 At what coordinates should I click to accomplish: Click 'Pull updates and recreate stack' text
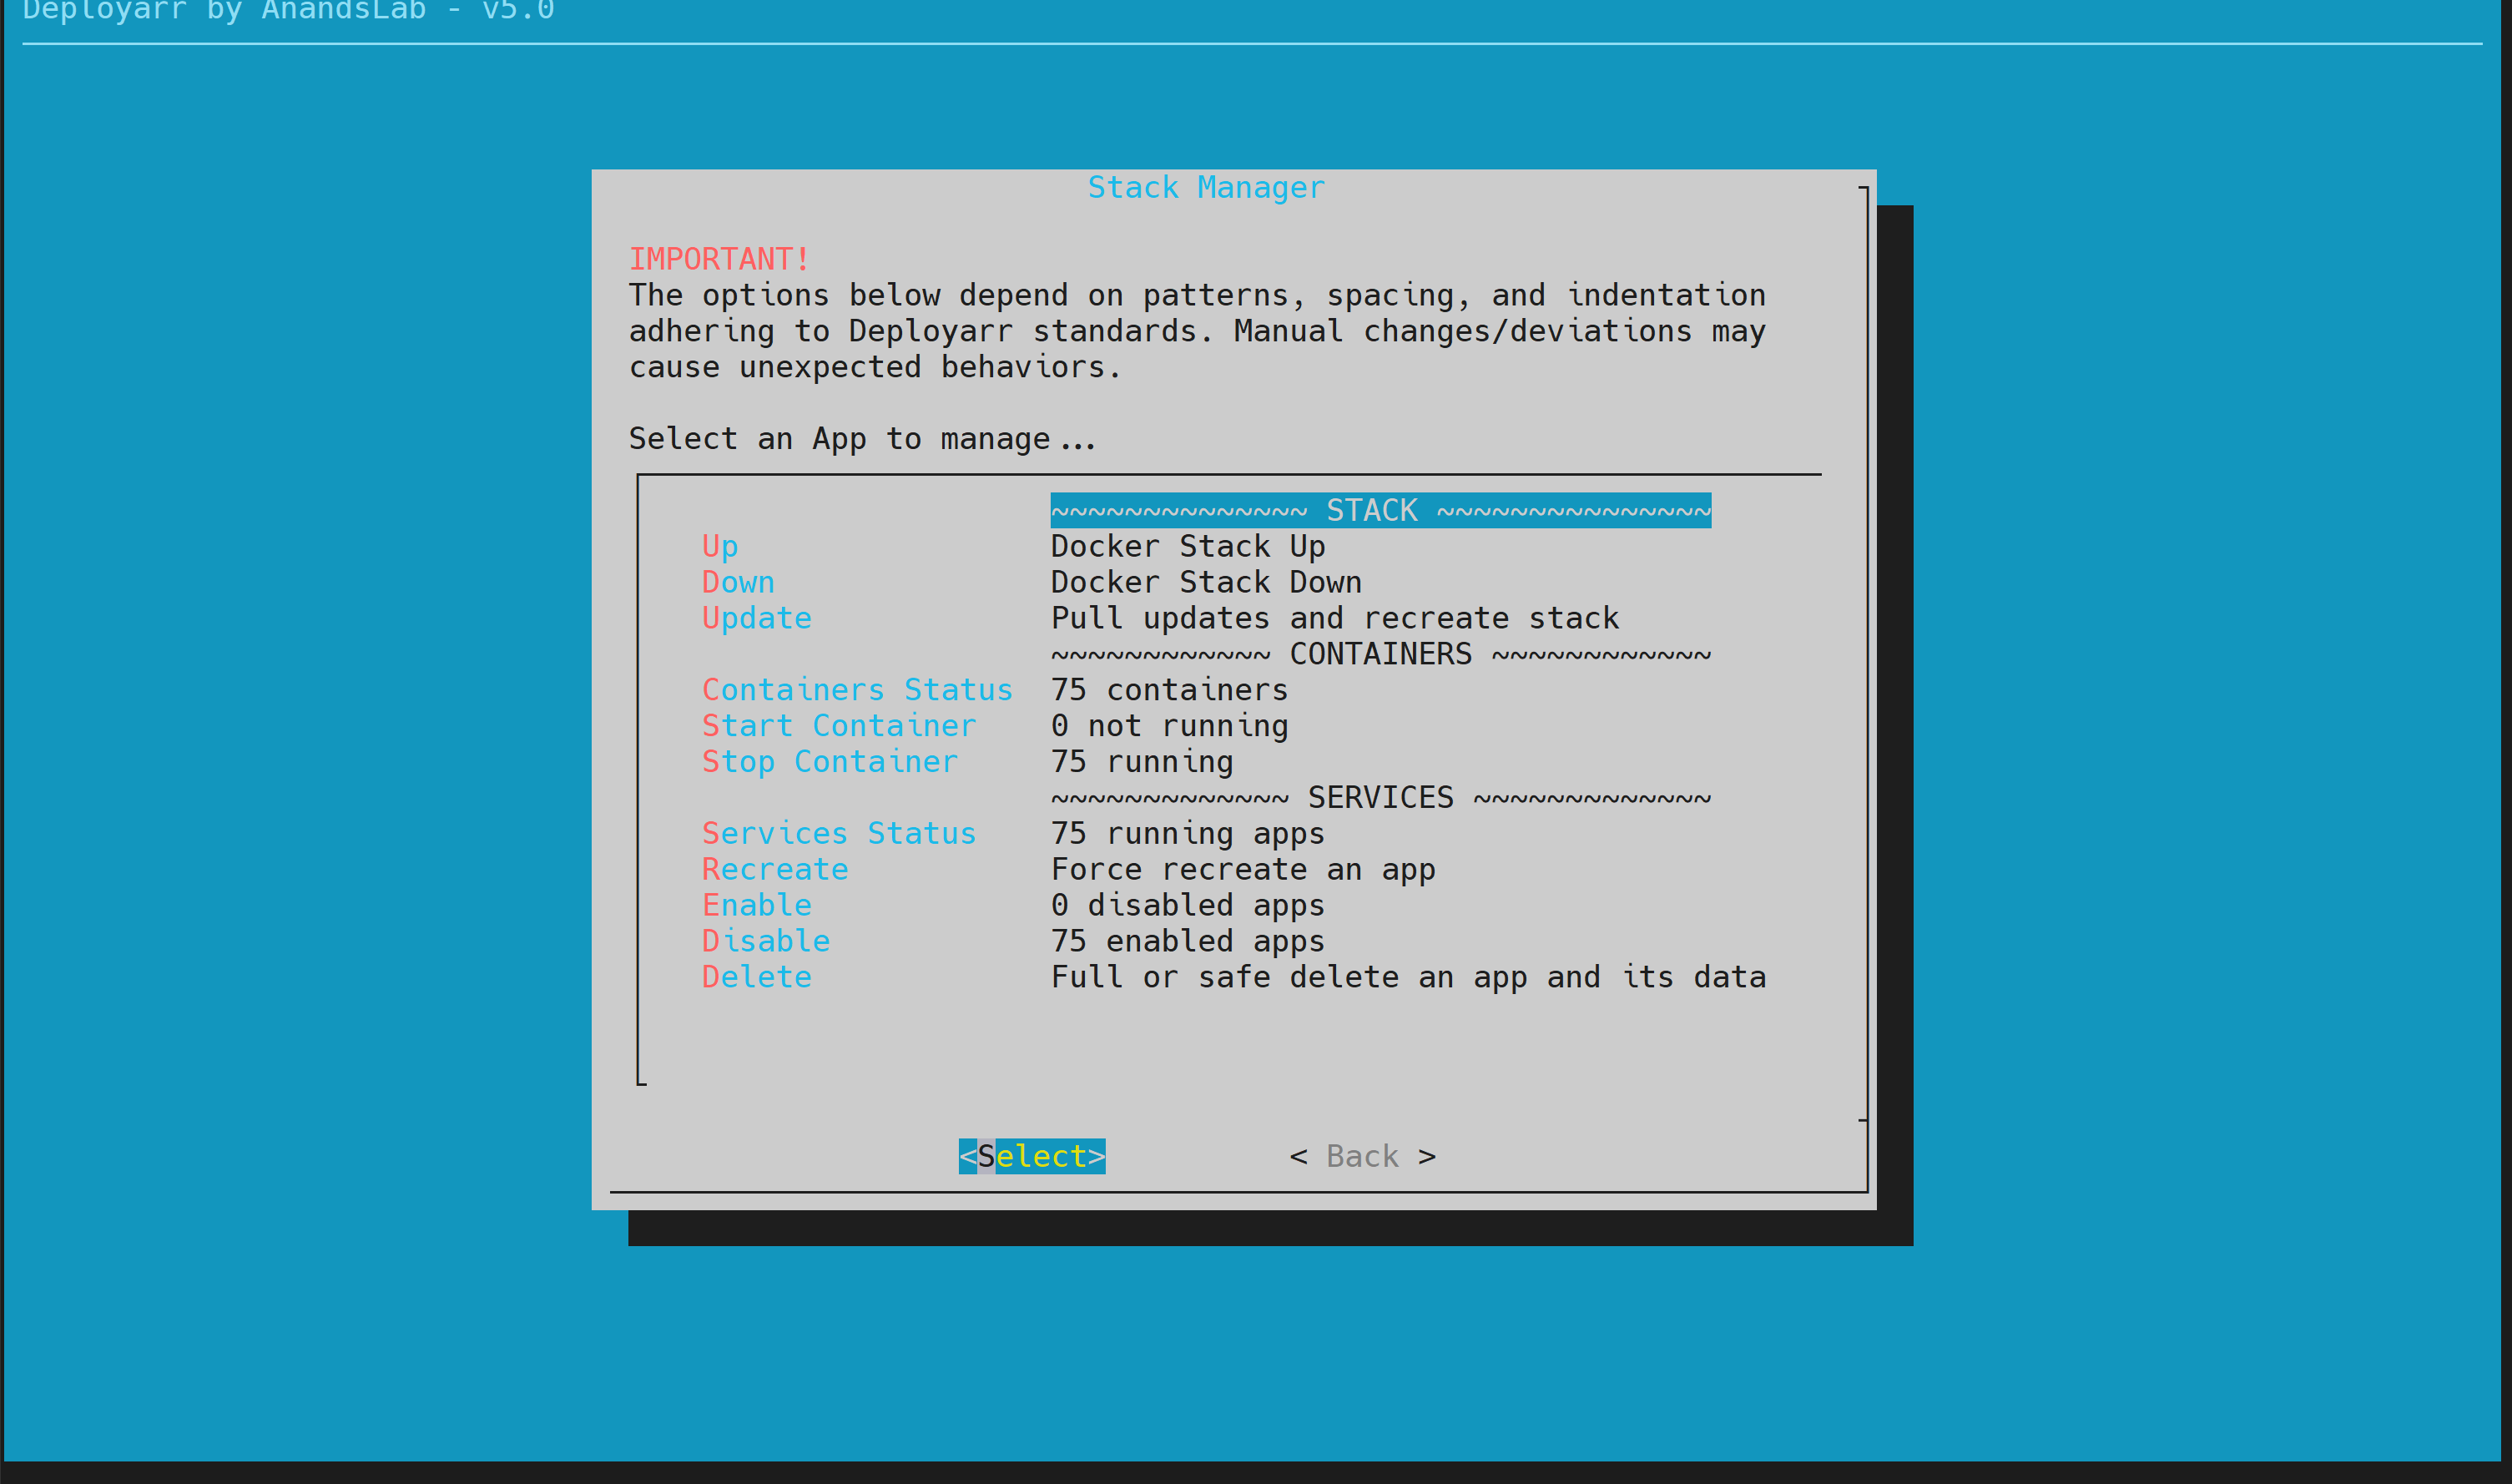point(1334,618)
